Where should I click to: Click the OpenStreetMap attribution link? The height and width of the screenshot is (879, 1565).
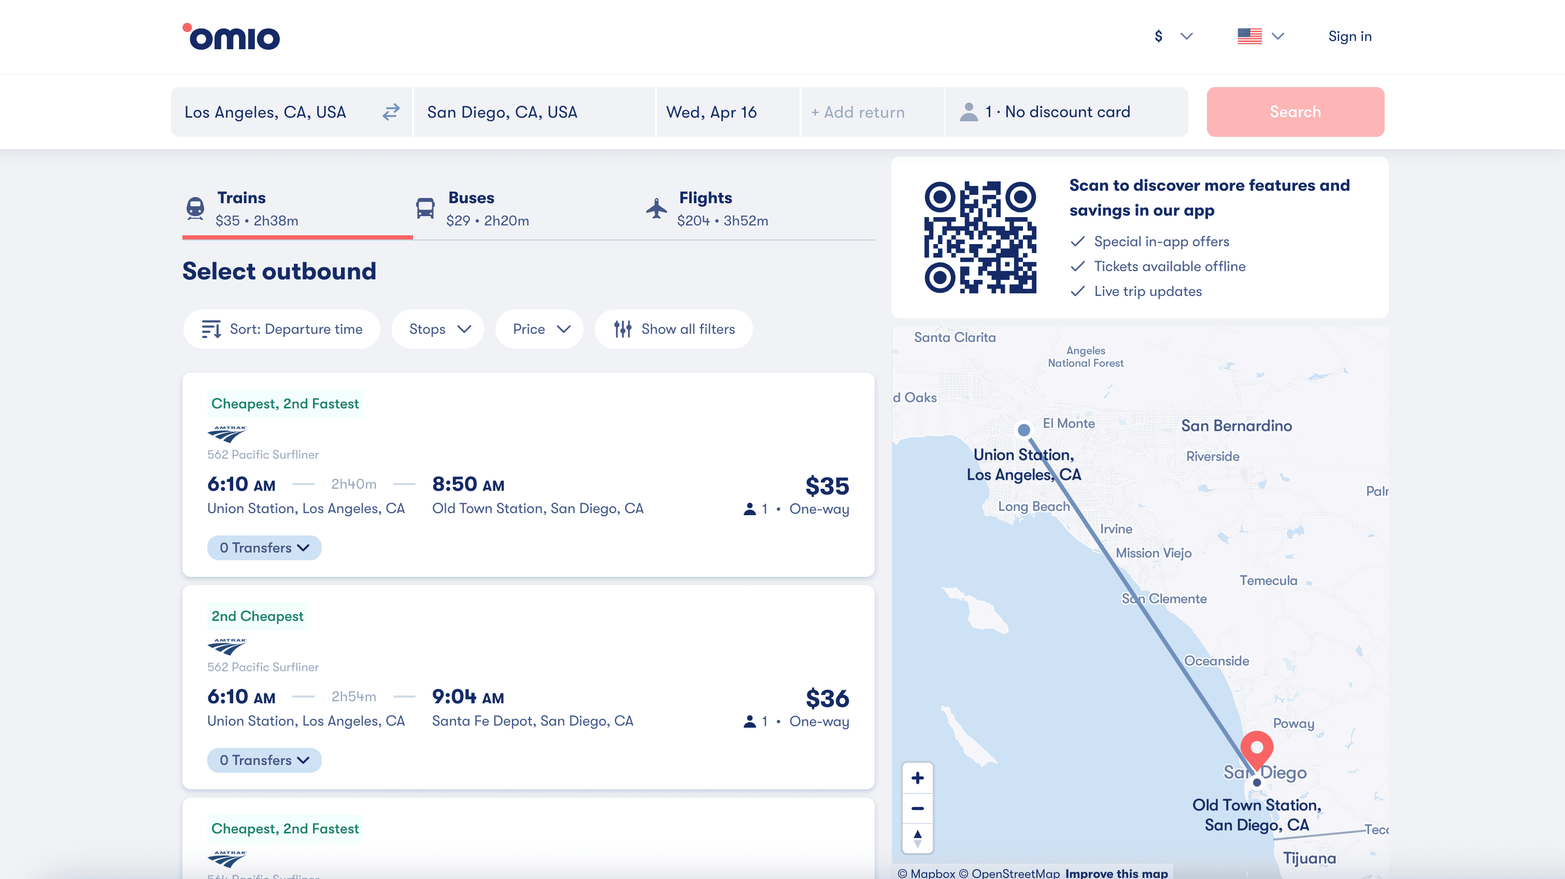click(1009, 873)
